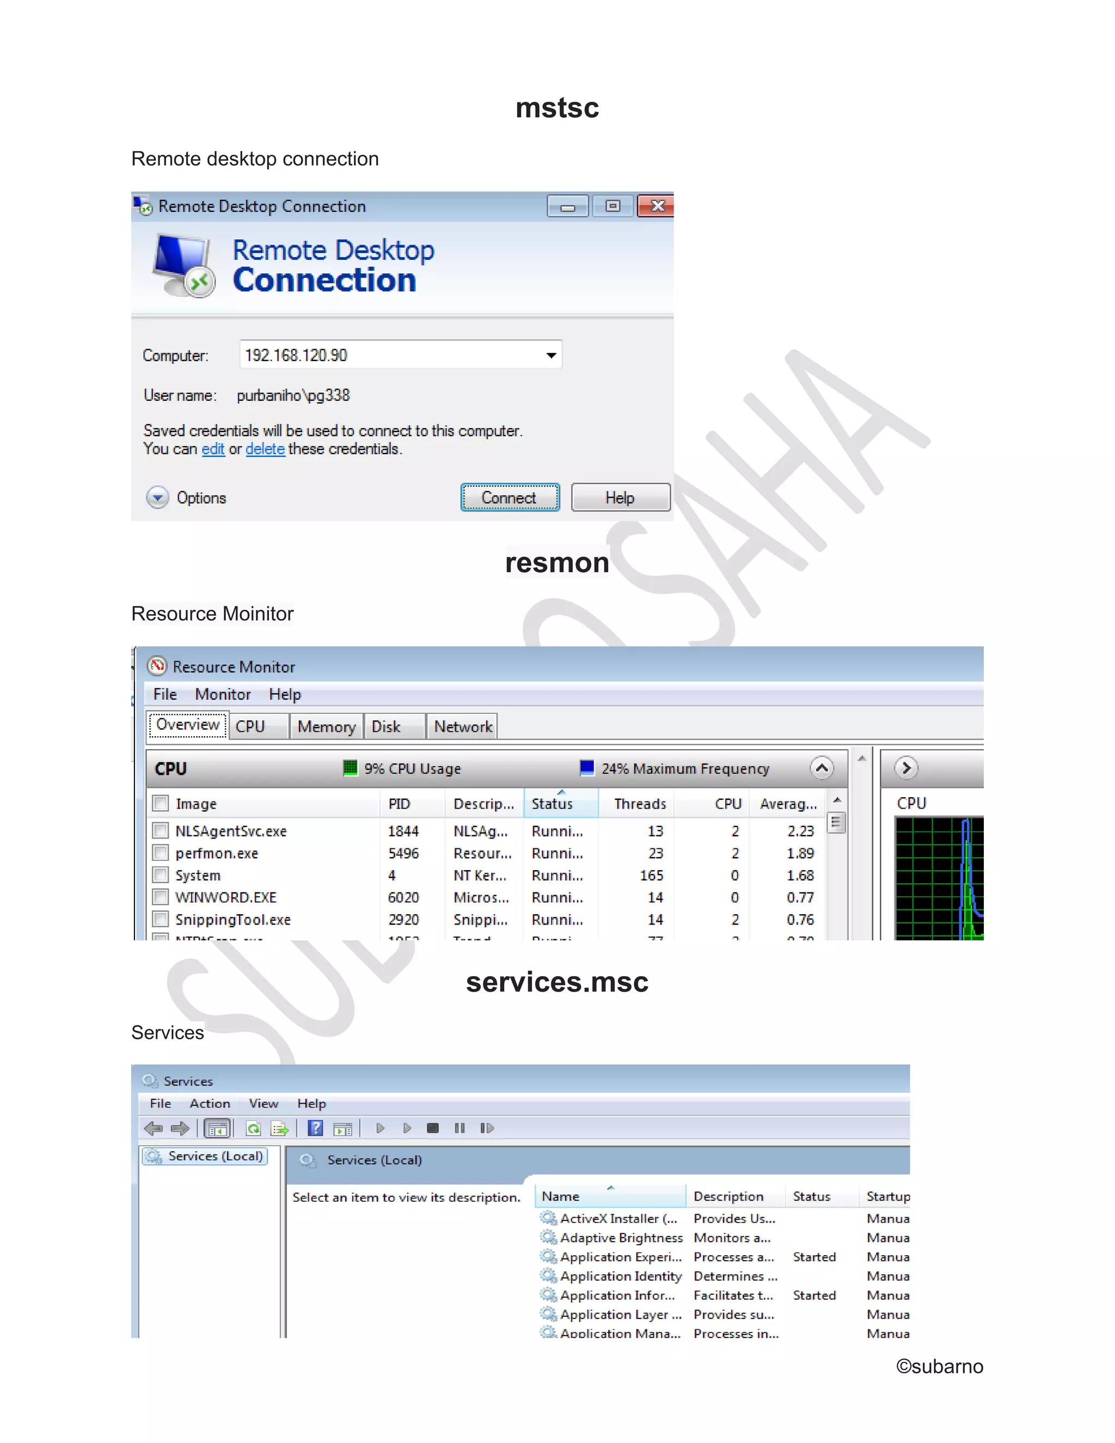
Task: Sort by the PID column header
Action: 413,803
